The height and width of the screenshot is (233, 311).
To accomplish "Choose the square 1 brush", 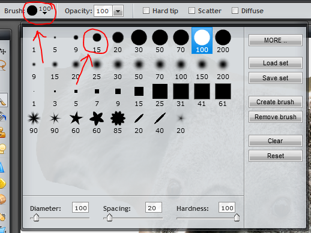I will coord(34,95).
